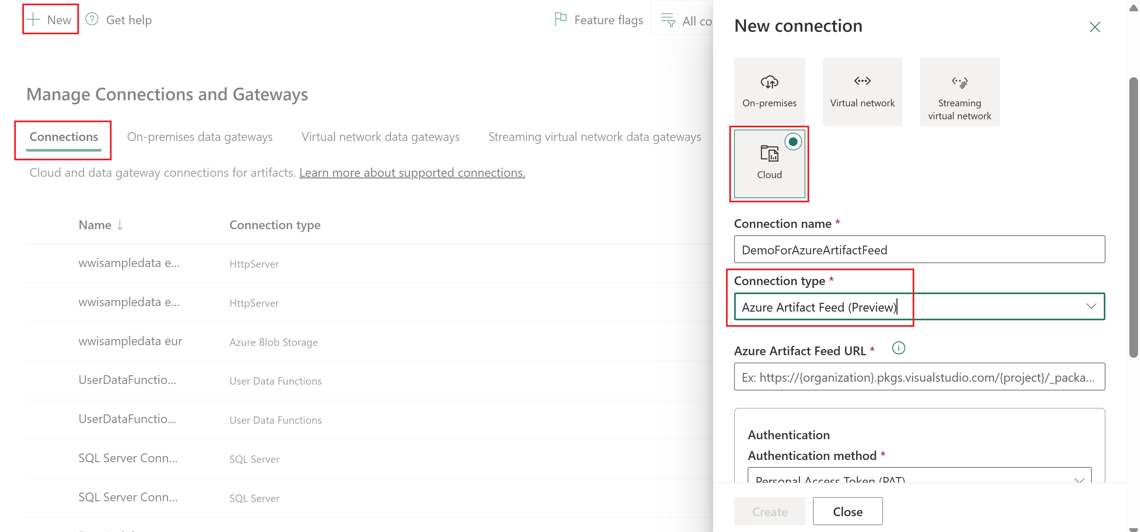Open Streaming virtual network data gateways tab
The width and height of the screenshot is (1140, 532).
click(x=594, y=137)
